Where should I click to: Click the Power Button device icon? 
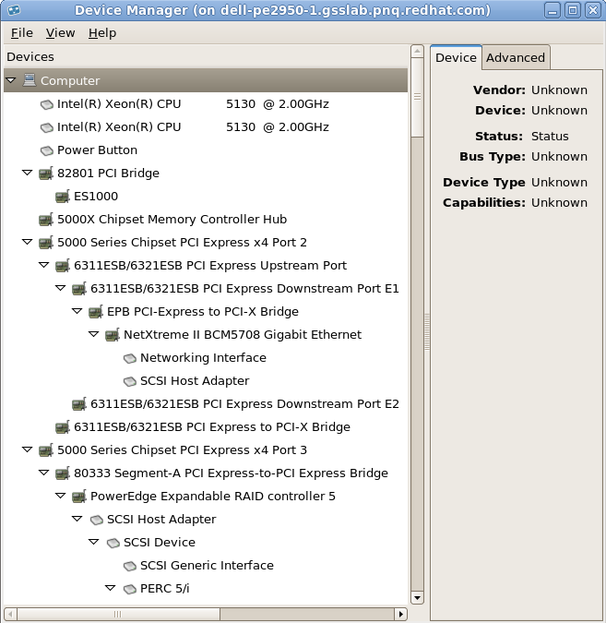[x=47, y=150]
